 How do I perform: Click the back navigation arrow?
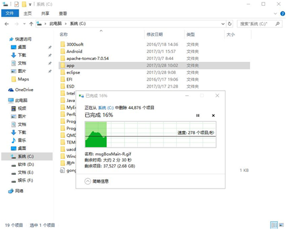click(x=7, y=24)
